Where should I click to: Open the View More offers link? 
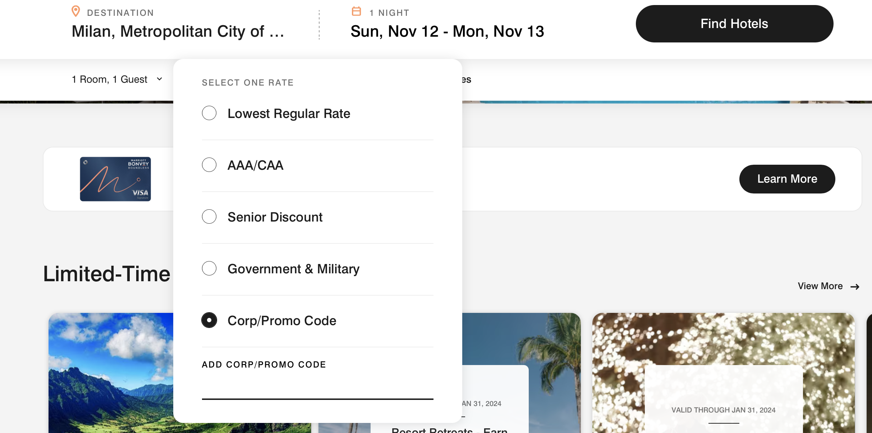tap(820, 286)
